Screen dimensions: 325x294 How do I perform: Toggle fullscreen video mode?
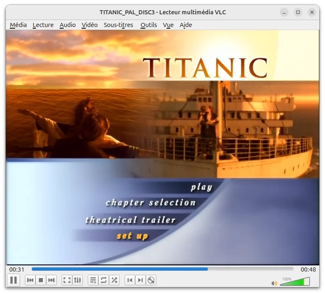click(67, 280)
